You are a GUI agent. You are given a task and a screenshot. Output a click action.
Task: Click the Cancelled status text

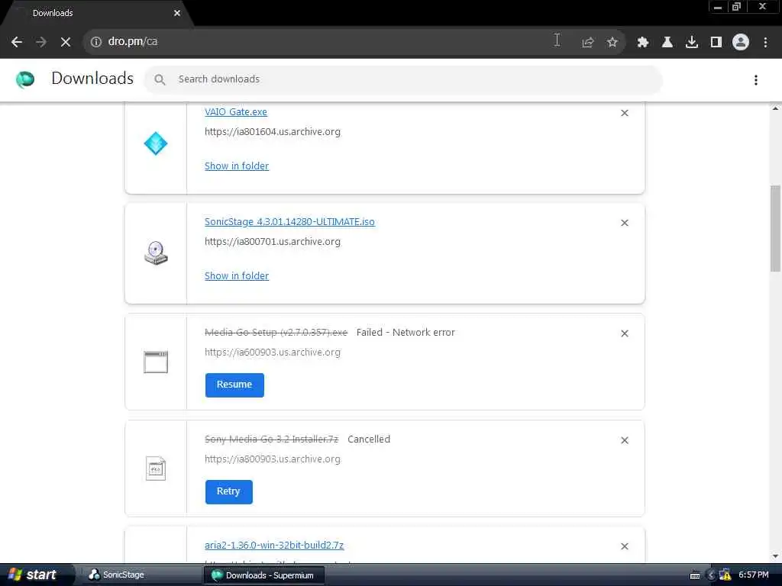[x=369, y=439]
